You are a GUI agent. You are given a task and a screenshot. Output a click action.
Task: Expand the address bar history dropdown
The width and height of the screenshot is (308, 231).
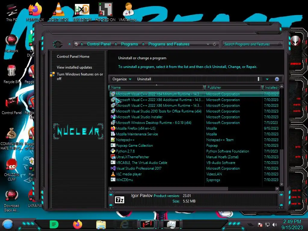point(208,44)
